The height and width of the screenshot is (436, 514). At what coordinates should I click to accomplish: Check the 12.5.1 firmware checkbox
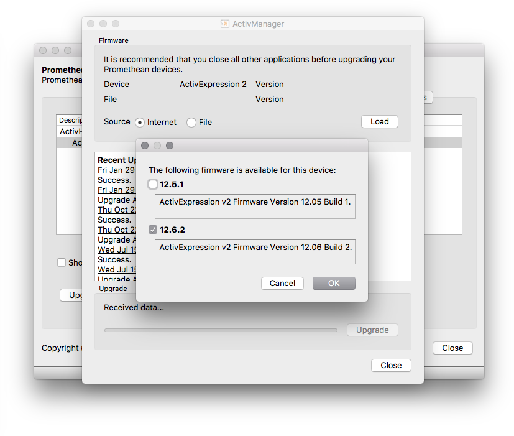point(153,184)
